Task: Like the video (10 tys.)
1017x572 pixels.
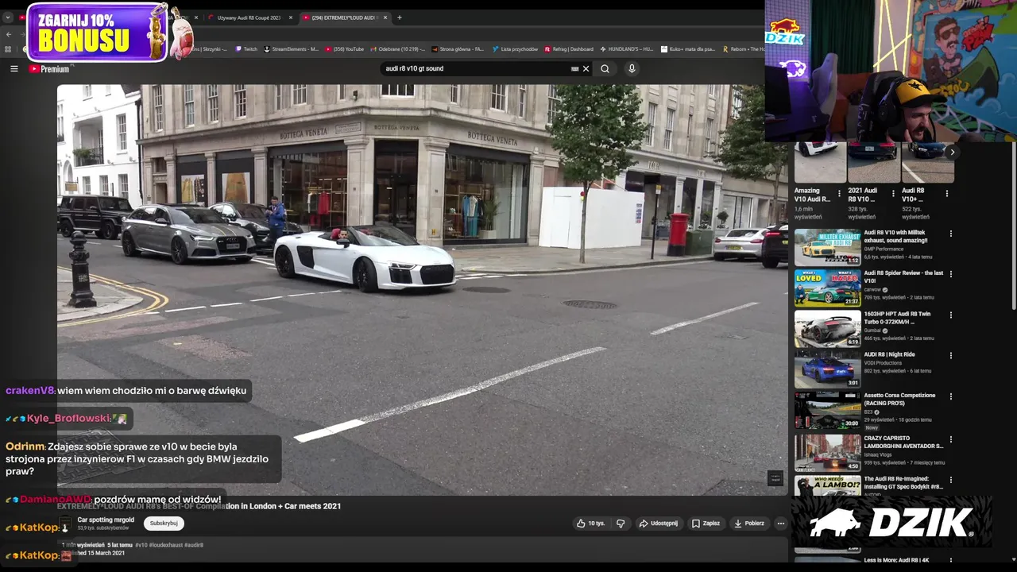Action: (x=590, y=524)
